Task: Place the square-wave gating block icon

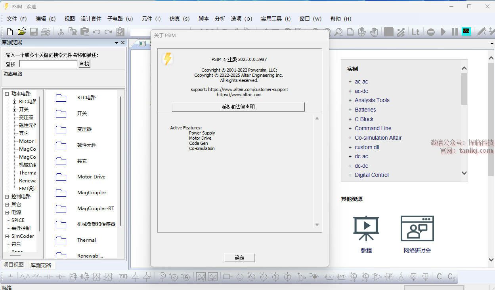Action: (x=123, y=277)
